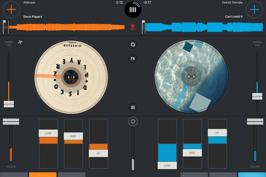266x177 pixels.
Task: Open the sample pads grid button
Action: tap(133, 107)
